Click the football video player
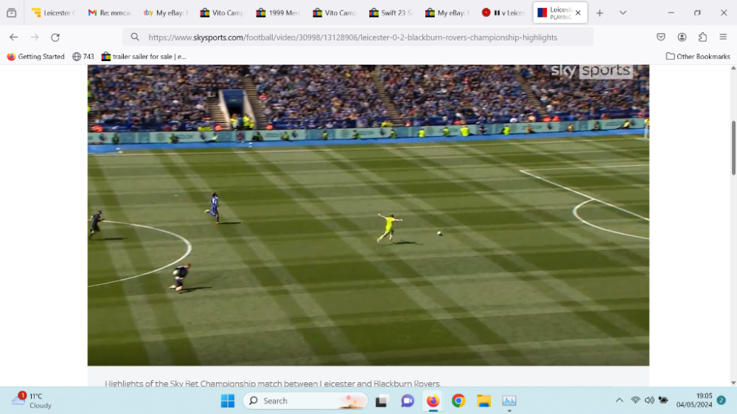The image size is (737, 414). (x=368, y=215)
